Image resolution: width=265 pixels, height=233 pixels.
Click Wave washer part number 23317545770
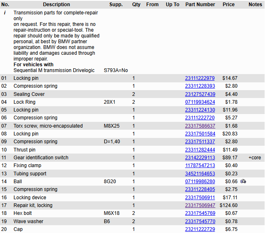point(200,221)
